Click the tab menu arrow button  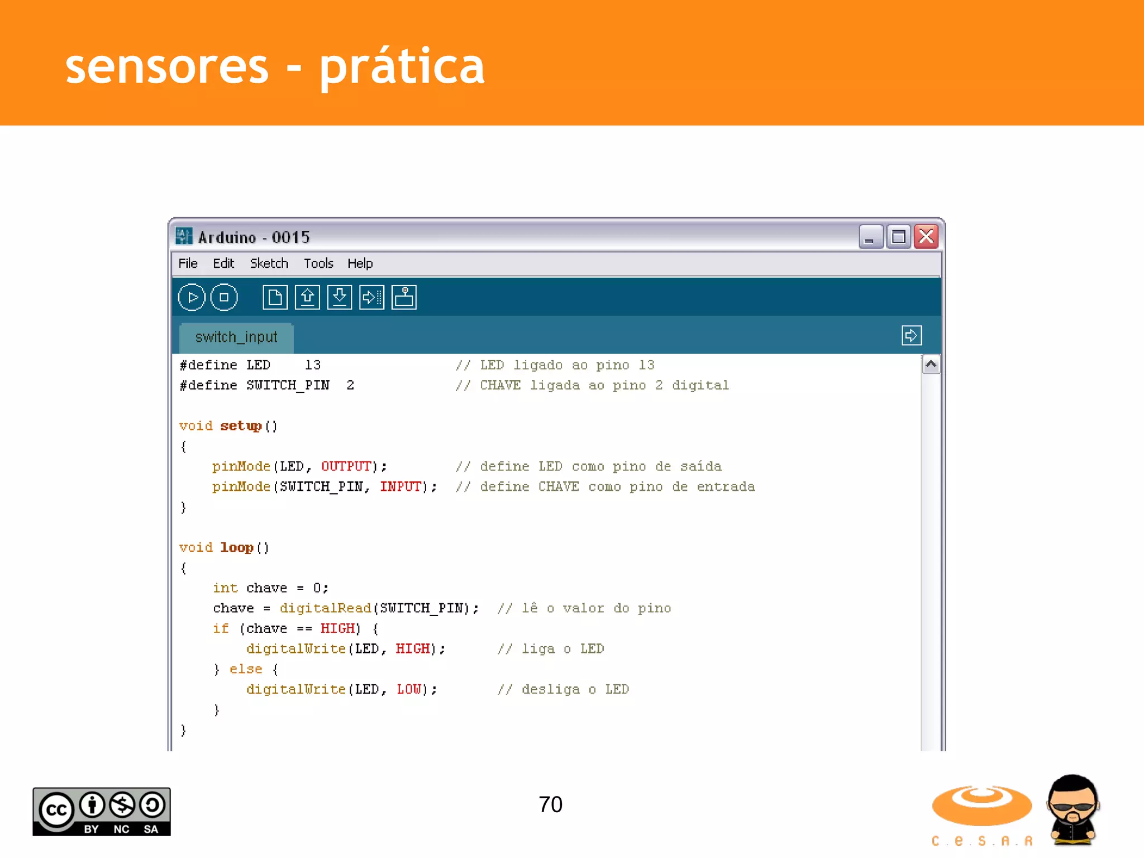[911, 336]
